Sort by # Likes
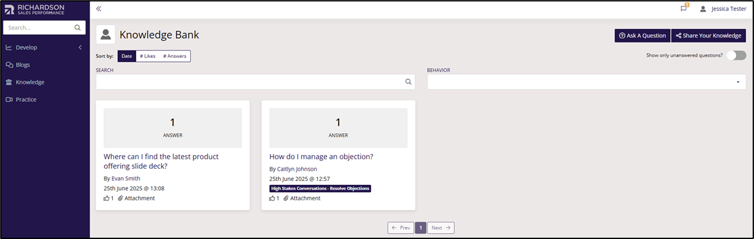Viewport: 754px width, 239px height. [x=148, y=56]
